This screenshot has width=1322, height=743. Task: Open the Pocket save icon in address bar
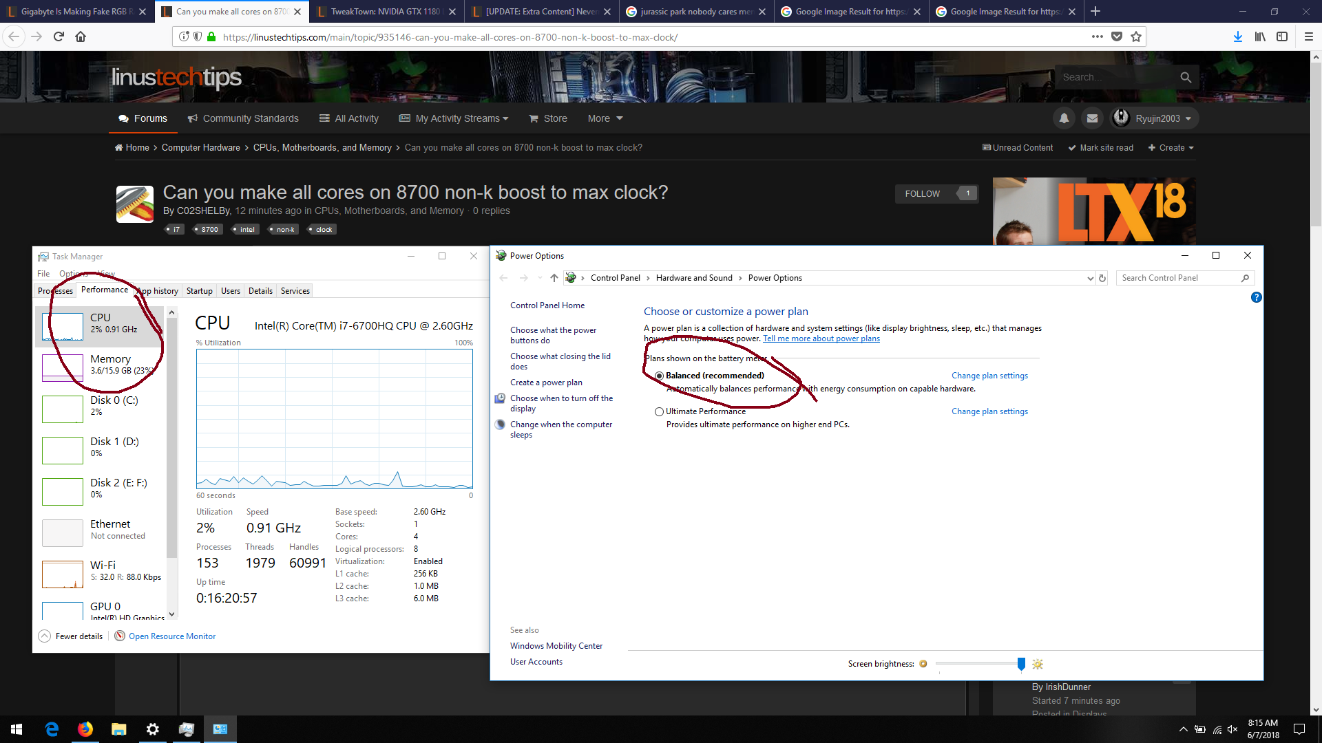click(1117, 36)
